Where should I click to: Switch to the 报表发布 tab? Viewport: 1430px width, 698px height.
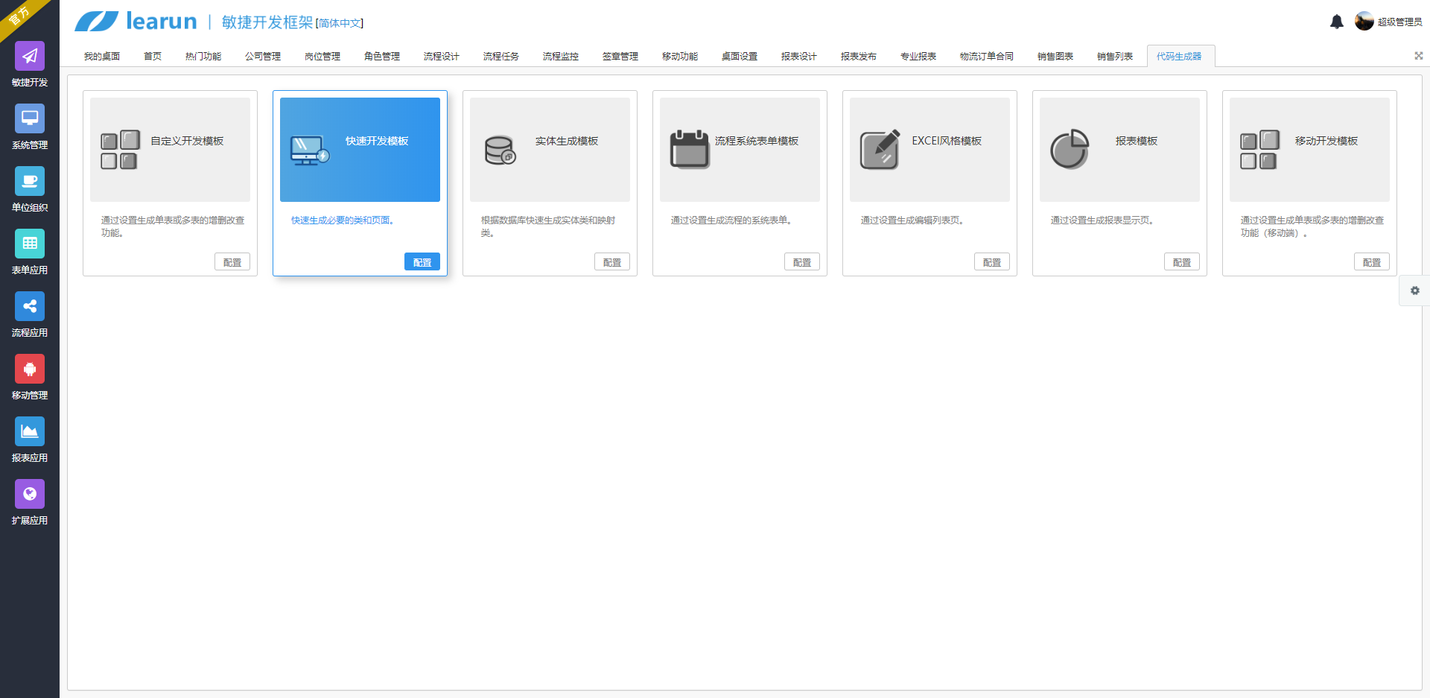click(x=859, y=57)
